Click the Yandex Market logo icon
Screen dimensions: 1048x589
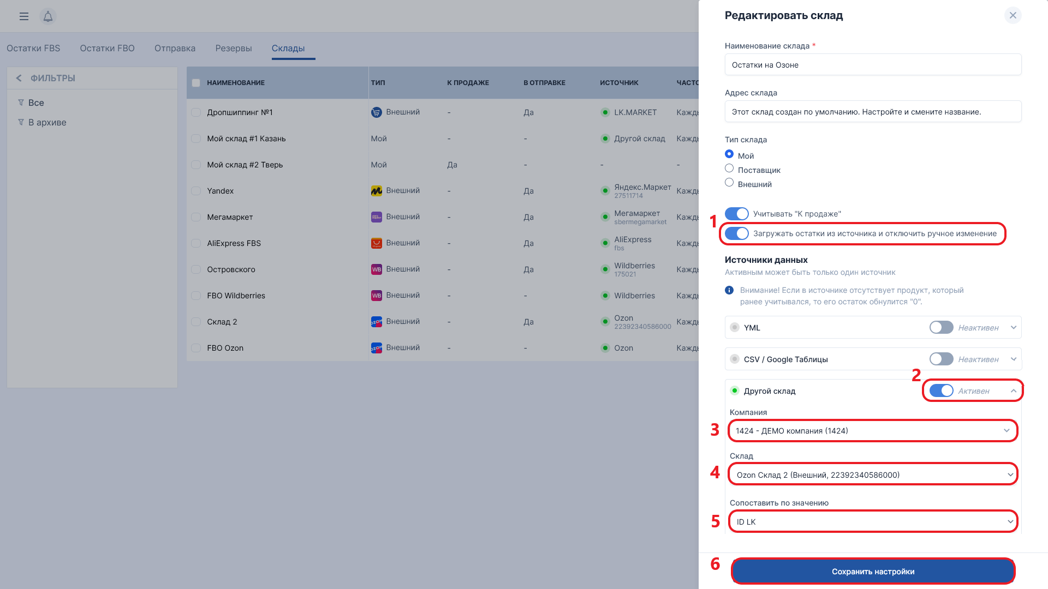coord(377,191)
